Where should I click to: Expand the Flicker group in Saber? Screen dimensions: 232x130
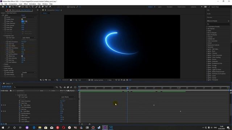click(3, 64)
